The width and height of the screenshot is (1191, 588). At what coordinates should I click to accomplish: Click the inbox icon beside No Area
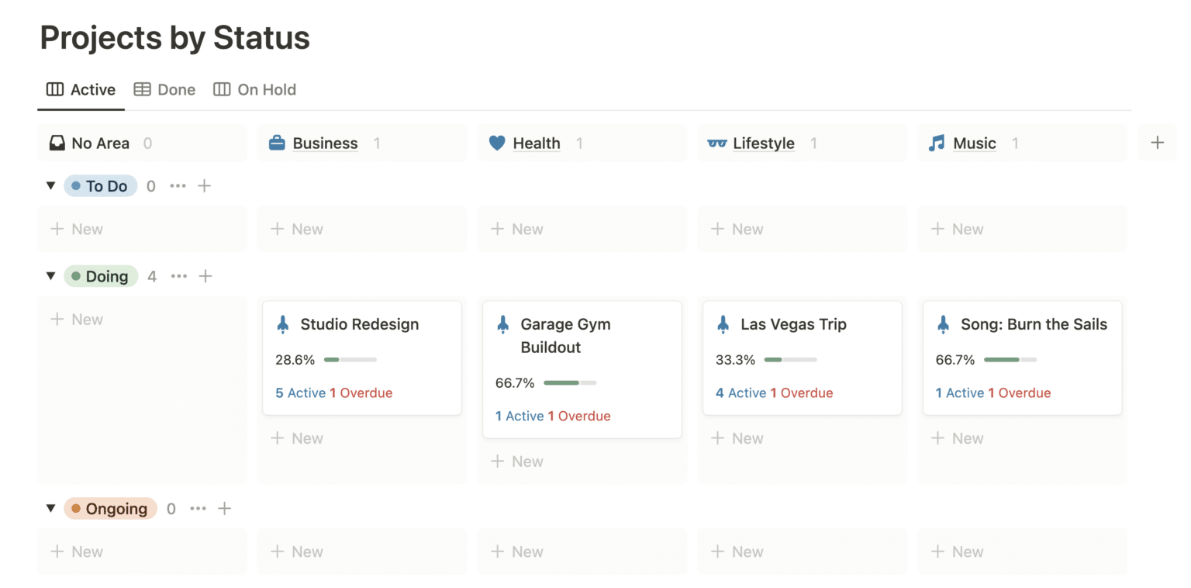click(57, 143)
